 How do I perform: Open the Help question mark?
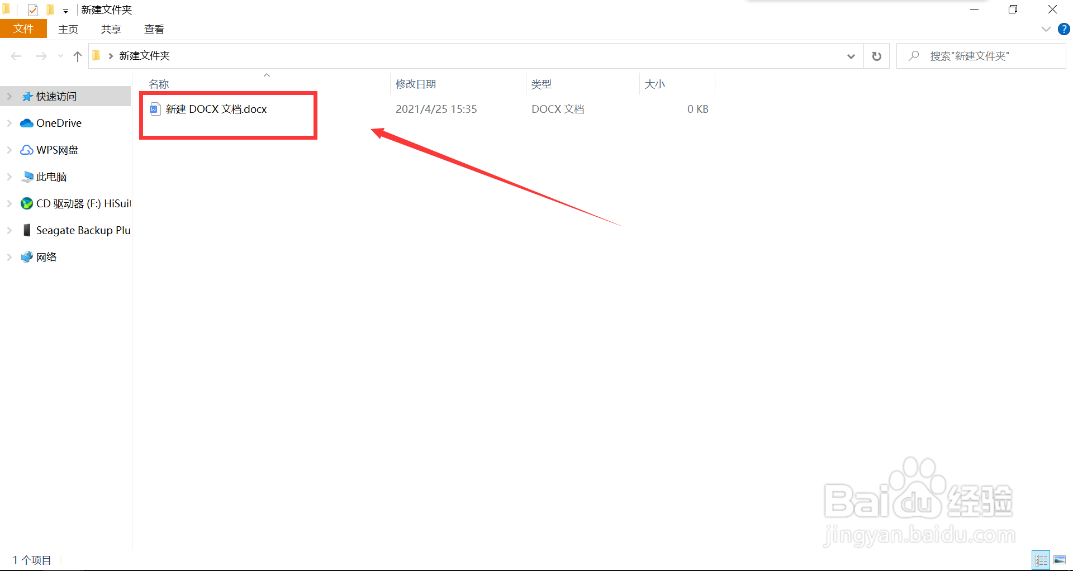pyautogui.click(x=1063, y=29)
